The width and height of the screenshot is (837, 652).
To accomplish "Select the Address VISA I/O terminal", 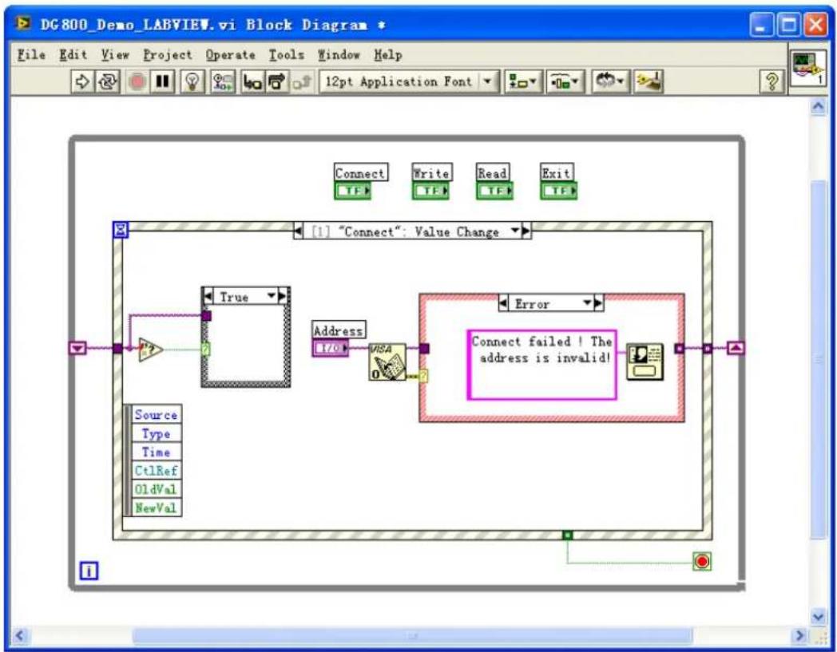I will pyautogui.click(x=331, y=349).
